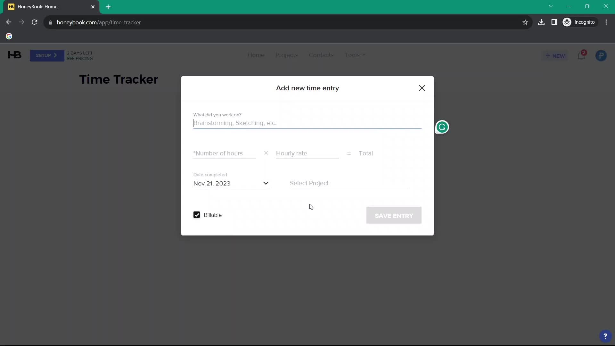This screenshot has height=346, width=615.
Task: Click the Total value text
Action: pyautogui.click(x=366, y=153)
